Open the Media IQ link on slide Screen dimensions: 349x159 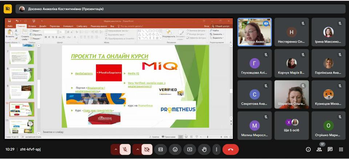point(133,73)
